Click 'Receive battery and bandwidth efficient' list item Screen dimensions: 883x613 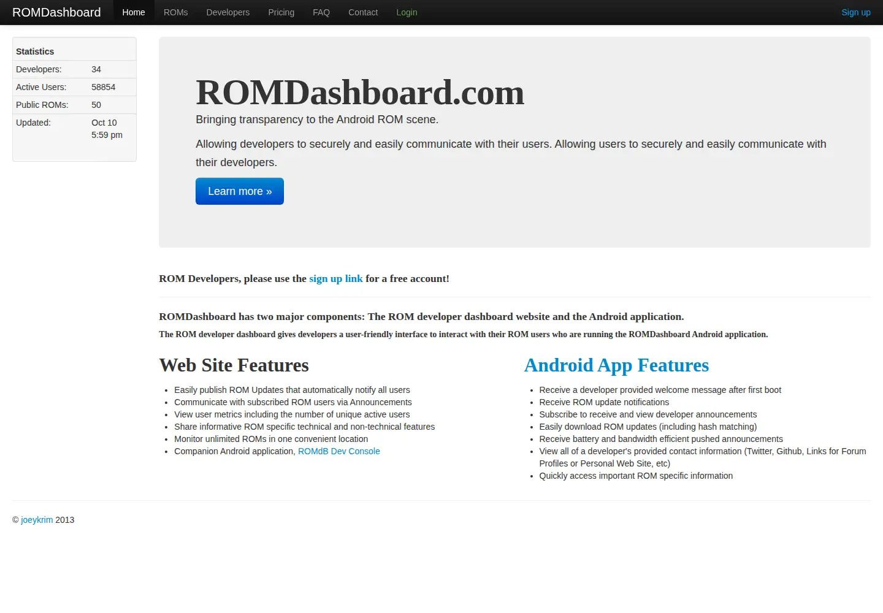(x=661, y=439)
